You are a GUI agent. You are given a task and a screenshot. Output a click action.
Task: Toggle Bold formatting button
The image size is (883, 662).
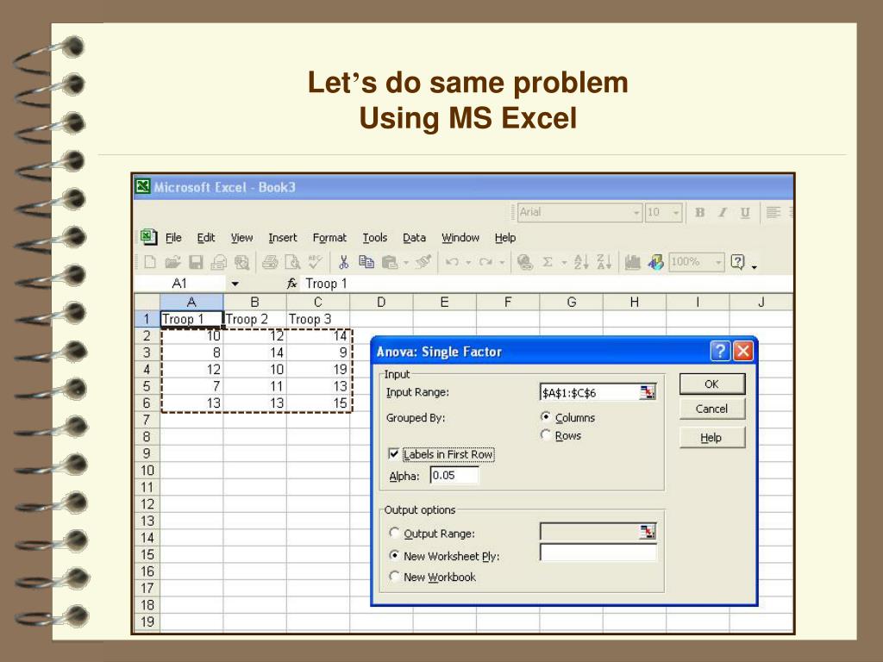click(x=700, y=212)
